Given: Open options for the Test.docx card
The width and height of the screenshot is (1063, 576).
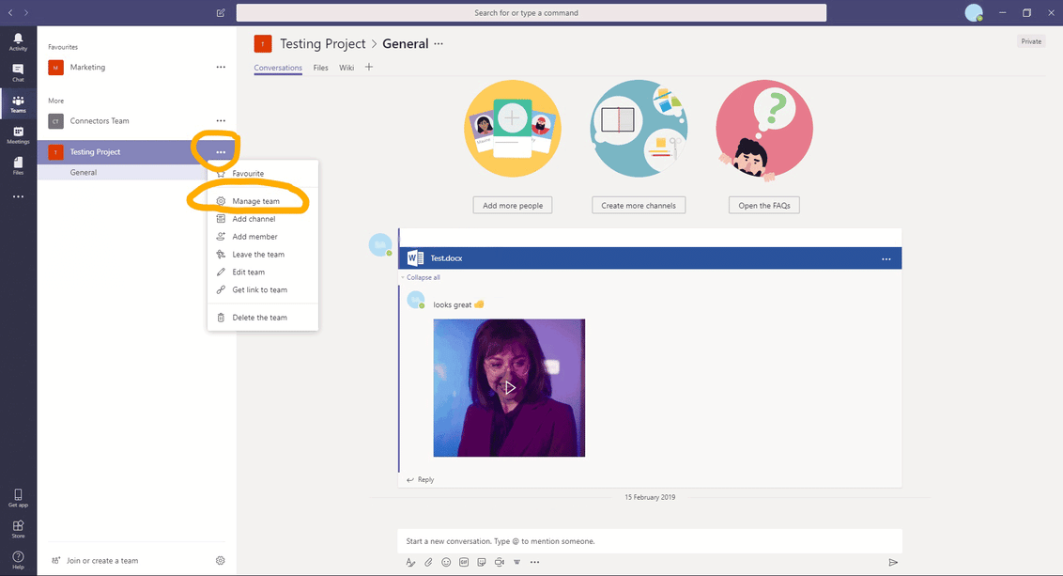Looking at the screenshot, I should point(886,257).
